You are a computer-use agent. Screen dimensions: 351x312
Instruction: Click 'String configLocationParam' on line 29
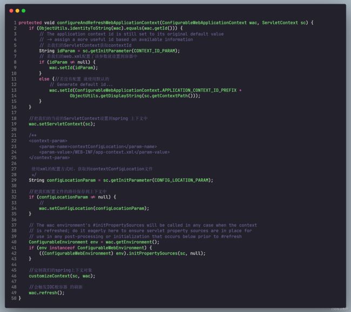pos(62,180)
